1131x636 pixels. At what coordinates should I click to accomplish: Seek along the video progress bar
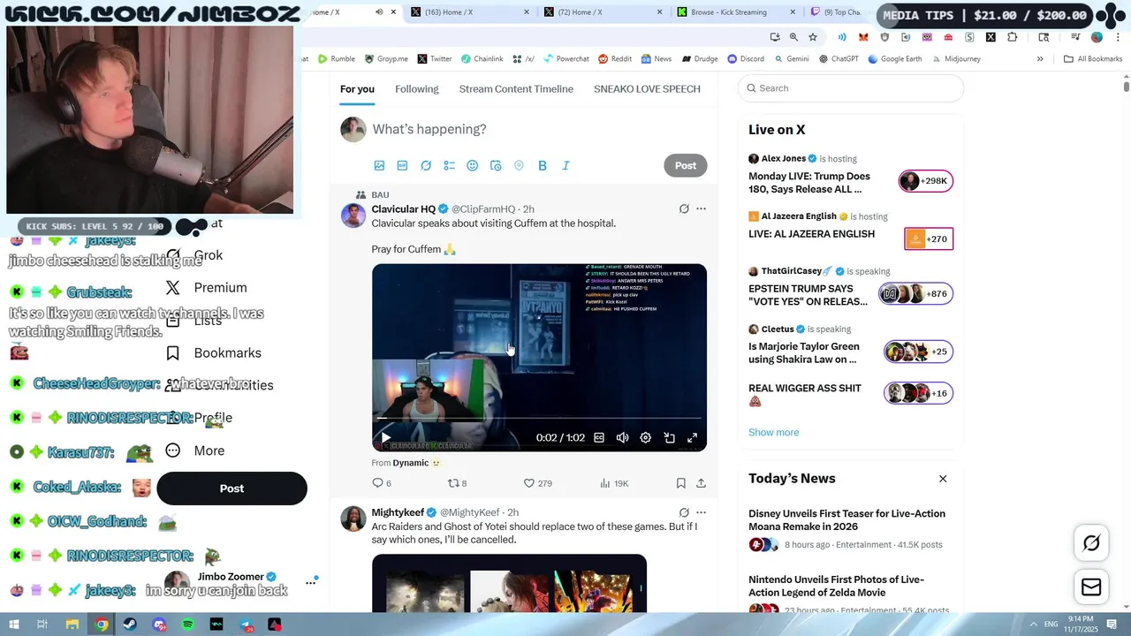(x=539, y=418)
